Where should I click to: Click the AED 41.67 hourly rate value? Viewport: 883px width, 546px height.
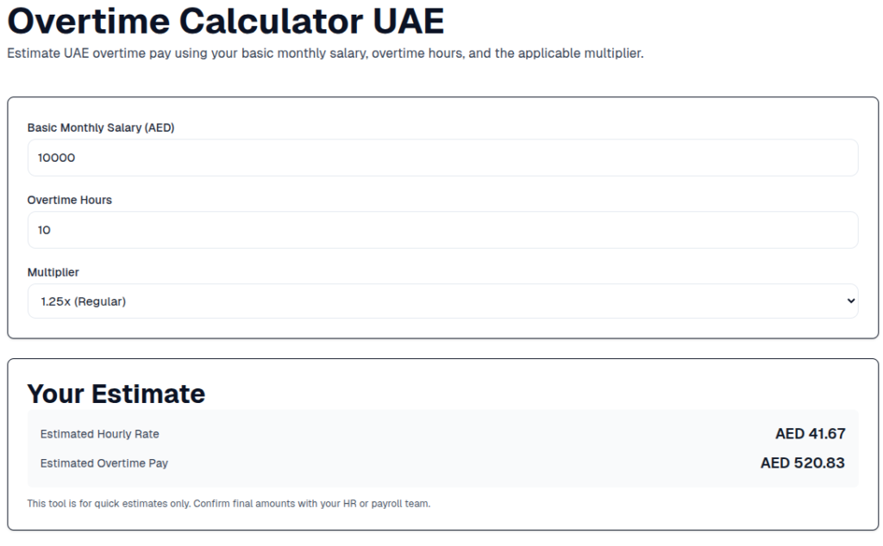click(x=810, y=434)
